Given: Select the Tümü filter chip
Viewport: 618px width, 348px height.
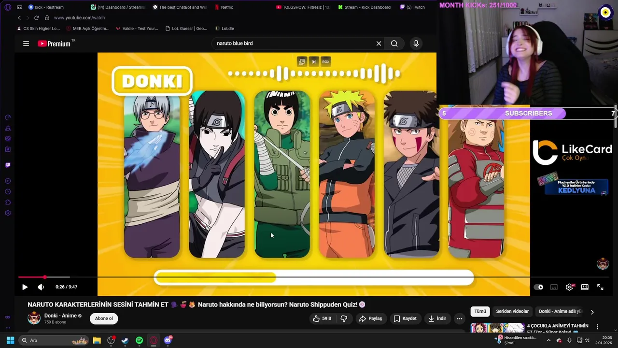Looking at the screenshot, I should tap(480, 312).
